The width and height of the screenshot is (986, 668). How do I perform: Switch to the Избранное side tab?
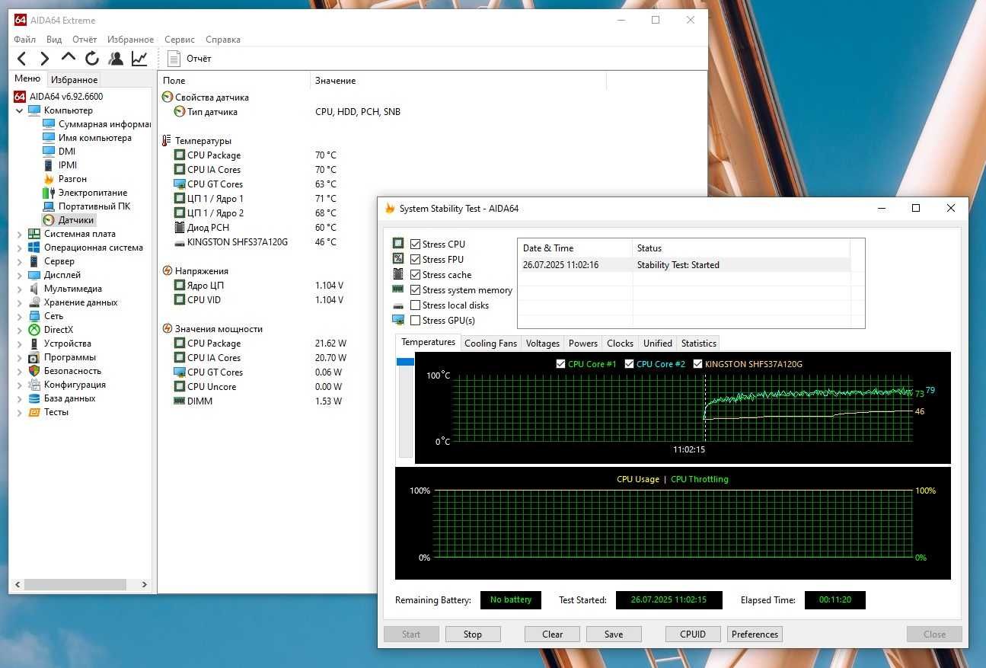click(x=75, y=79)
